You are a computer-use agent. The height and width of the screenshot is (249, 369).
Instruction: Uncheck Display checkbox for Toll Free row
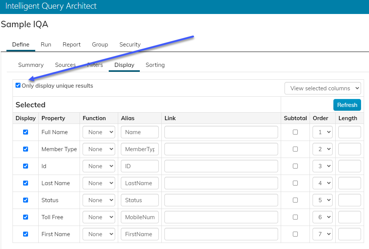(x=25, y=217)
